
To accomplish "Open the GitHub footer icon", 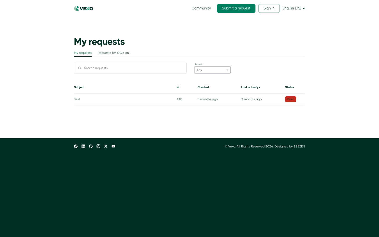I will 91,146.
